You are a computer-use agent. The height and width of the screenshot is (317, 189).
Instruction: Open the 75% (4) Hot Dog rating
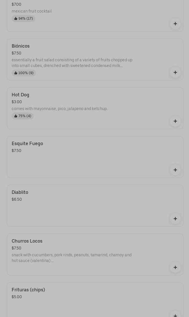[x=22, y=116]
